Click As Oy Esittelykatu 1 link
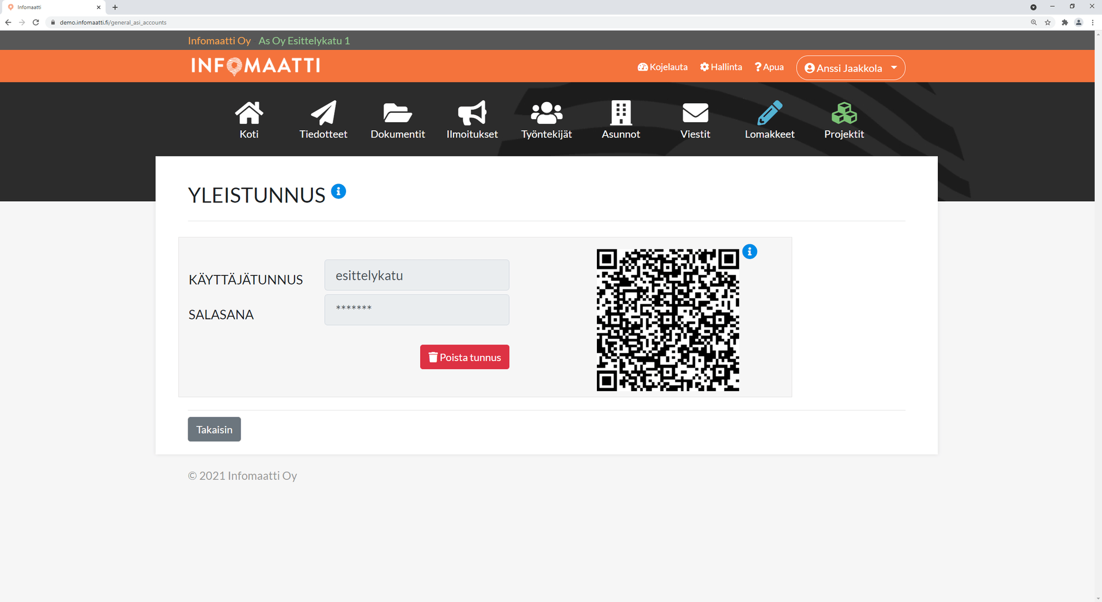The height and width of the screenshot is (602, 1102). (x=304, y=41)
